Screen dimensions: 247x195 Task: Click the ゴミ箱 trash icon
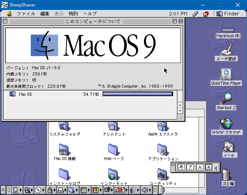click(228, 177)
